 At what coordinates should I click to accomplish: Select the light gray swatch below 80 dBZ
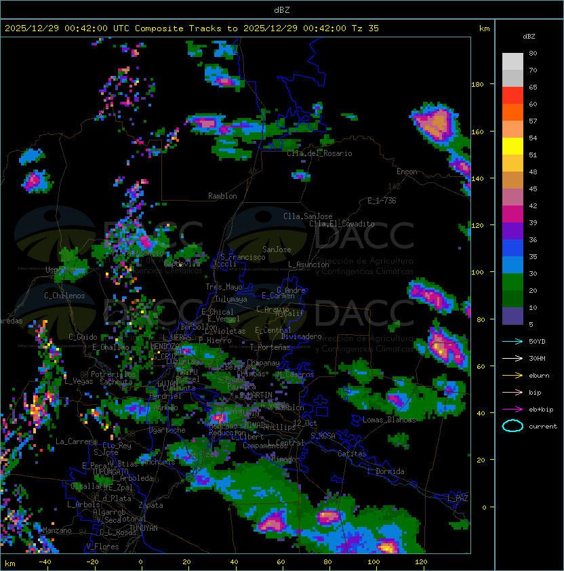click(512, 61)
